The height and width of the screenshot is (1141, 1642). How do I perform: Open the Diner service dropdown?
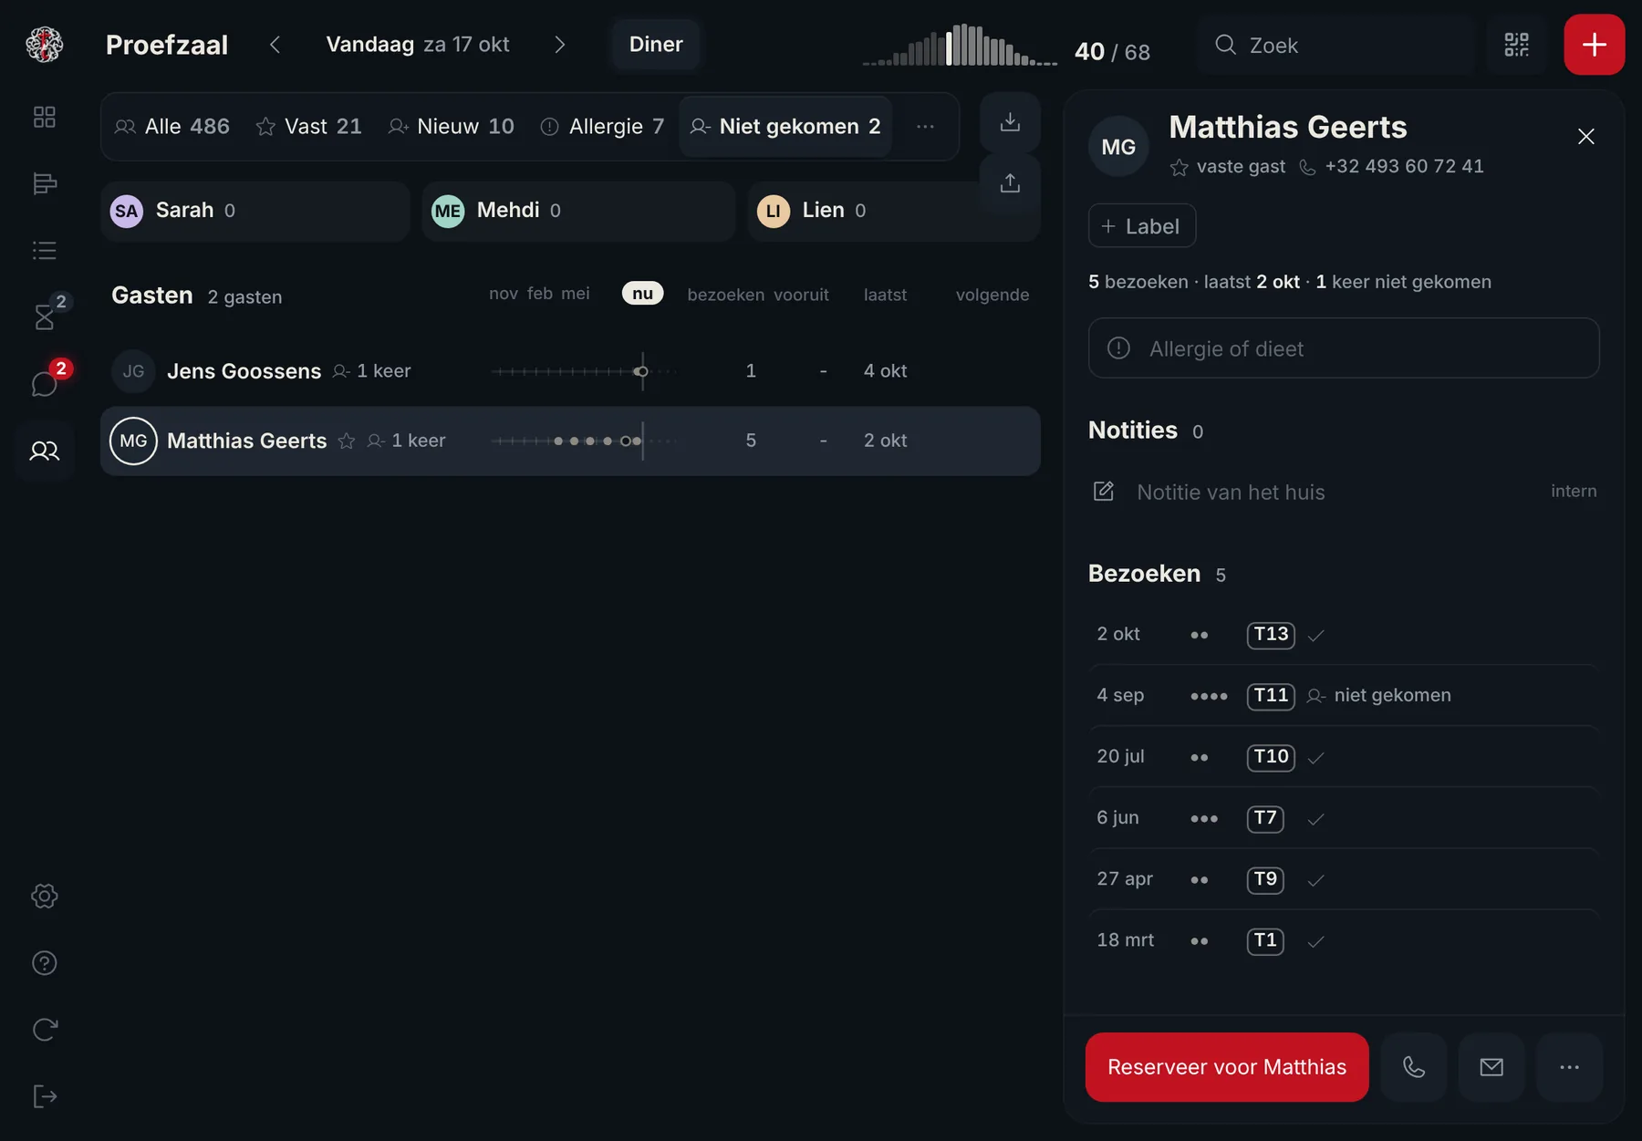tap(656, 45)
